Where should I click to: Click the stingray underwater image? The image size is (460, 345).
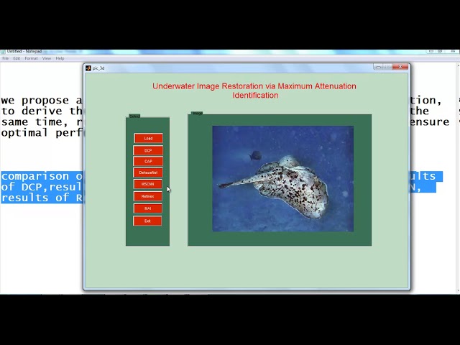[x=282, y=179]
